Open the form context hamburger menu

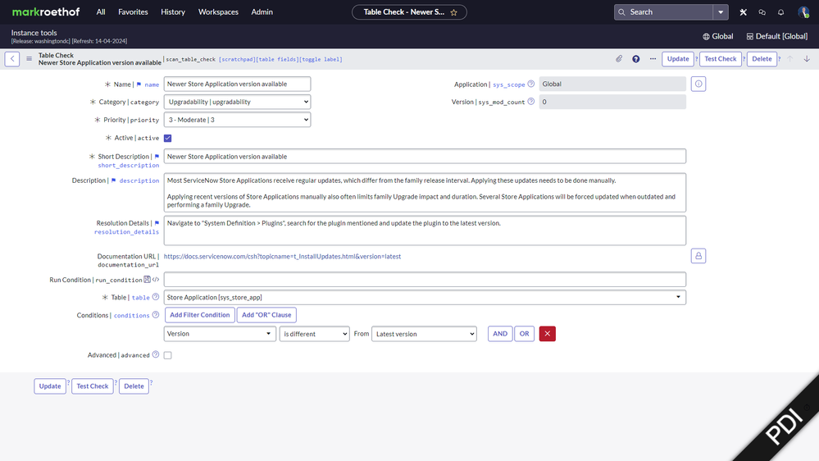[x=30, y=59]
